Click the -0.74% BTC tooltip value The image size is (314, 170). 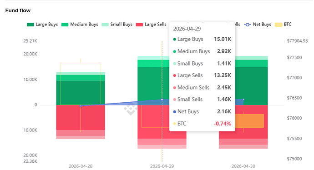pos(222,124)
